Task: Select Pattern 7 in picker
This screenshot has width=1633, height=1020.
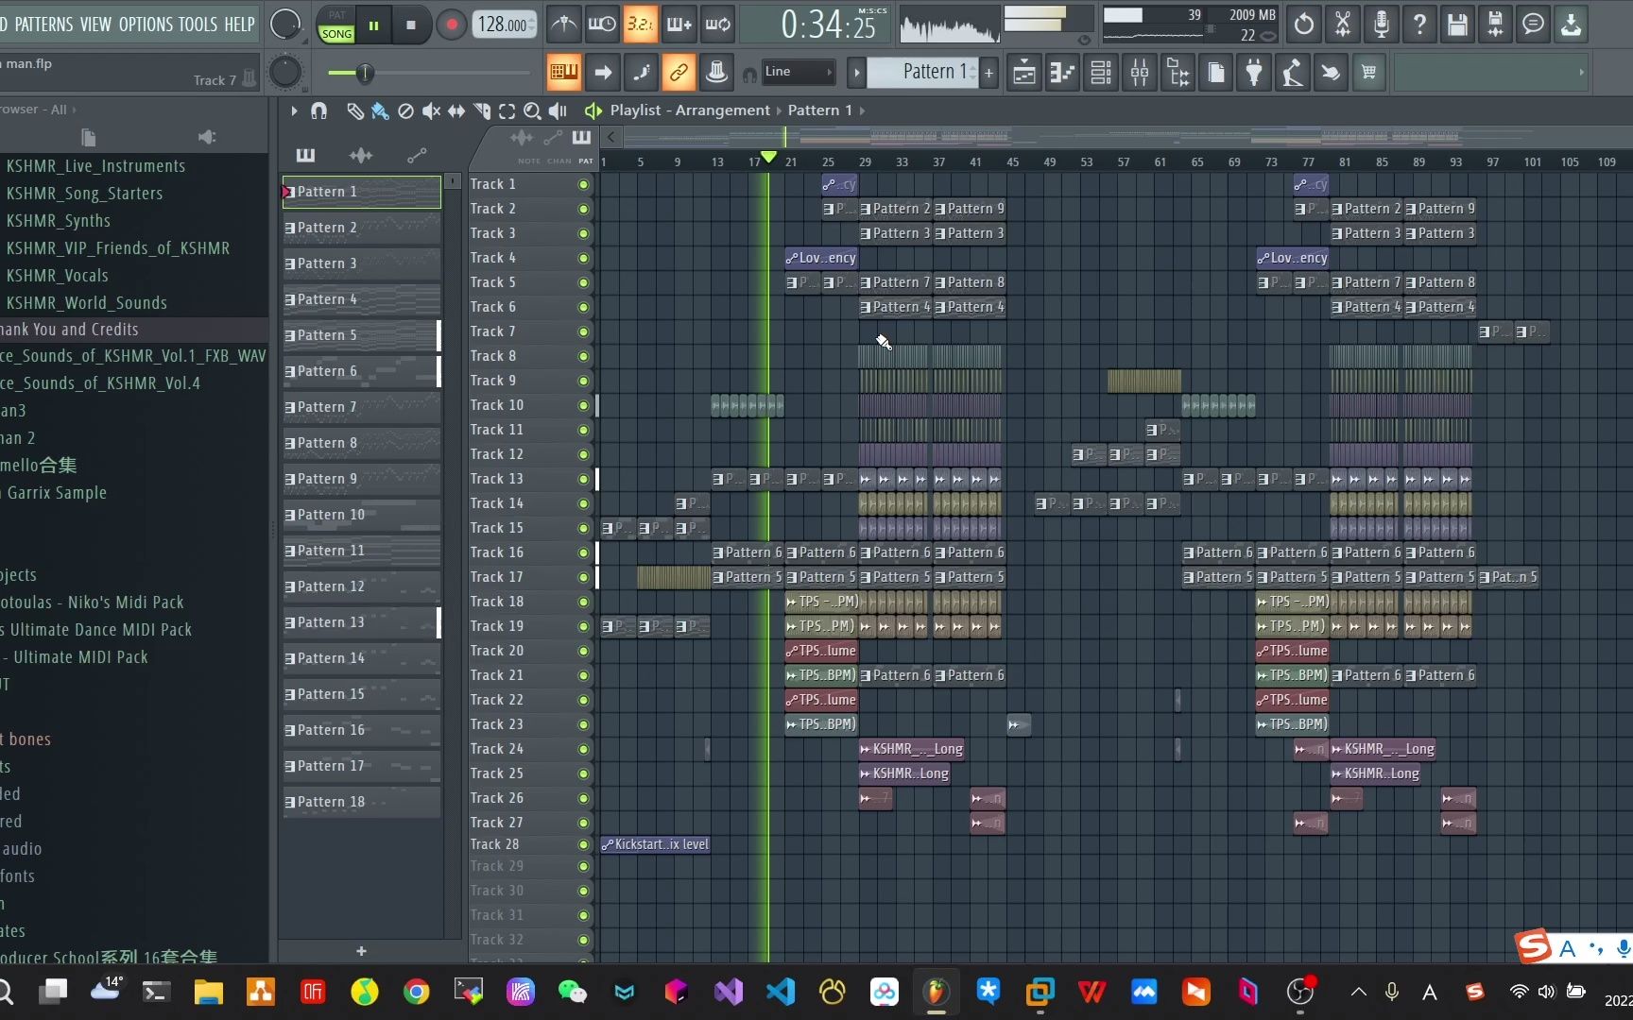Action: 362,407
